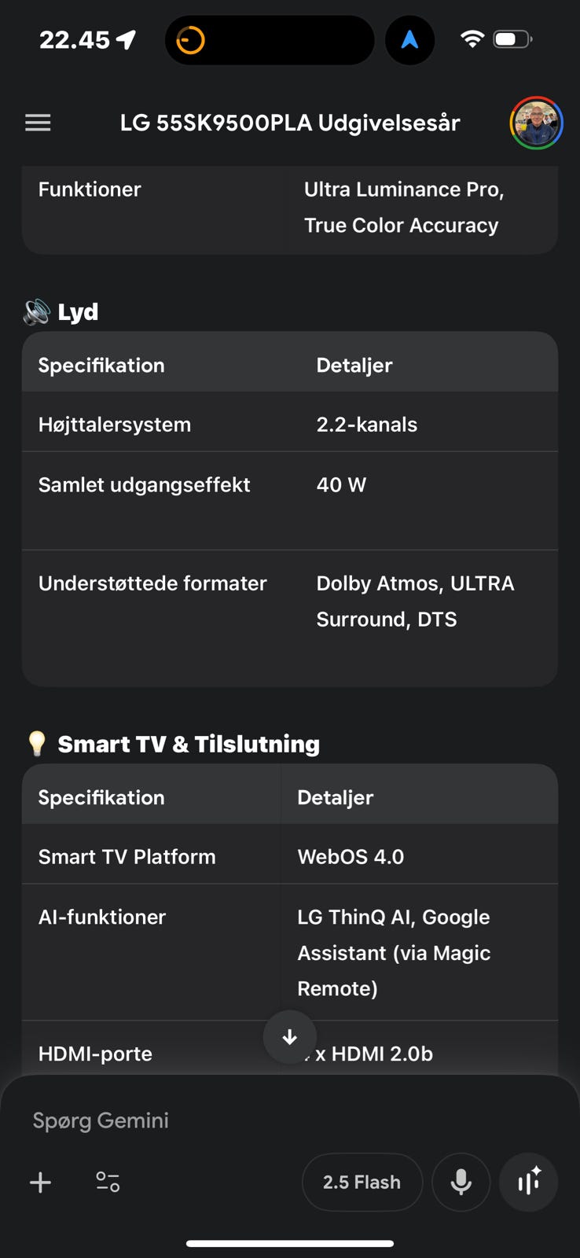Open the hamburger side menu

(38, 123)
